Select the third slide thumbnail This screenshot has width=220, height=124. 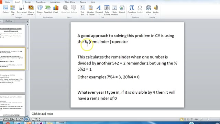click(12, 82)
